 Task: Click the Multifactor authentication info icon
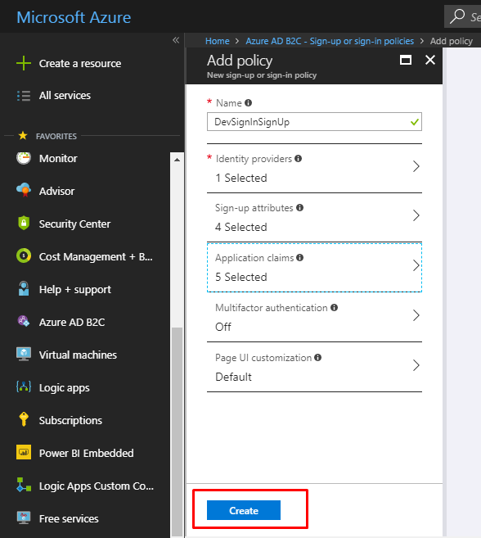point(334,308)
